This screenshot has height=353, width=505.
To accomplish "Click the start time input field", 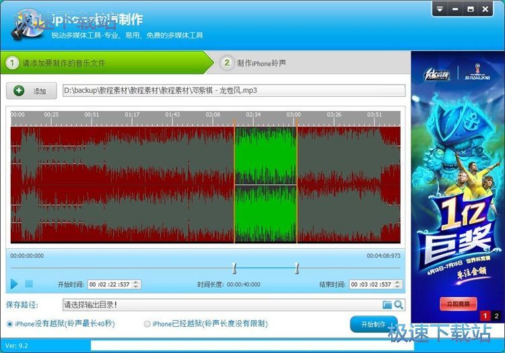I will point(110,284).
